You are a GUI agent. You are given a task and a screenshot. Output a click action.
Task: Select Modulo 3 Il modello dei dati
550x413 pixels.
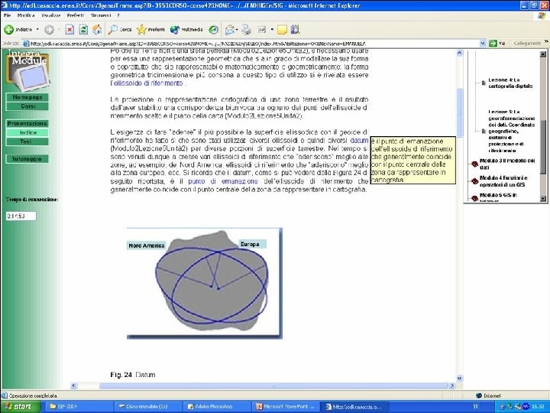tap(507, 164)
